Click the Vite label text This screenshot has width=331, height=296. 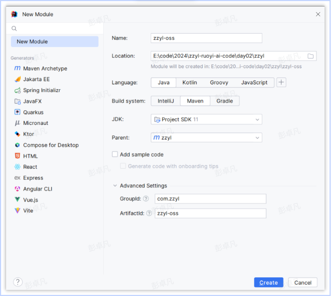(28, 210)
